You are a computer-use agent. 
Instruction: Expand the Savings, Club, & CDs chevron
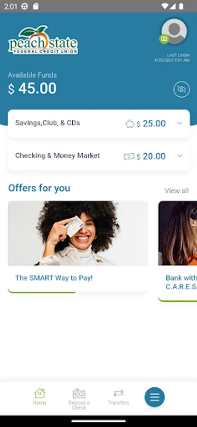179,123
